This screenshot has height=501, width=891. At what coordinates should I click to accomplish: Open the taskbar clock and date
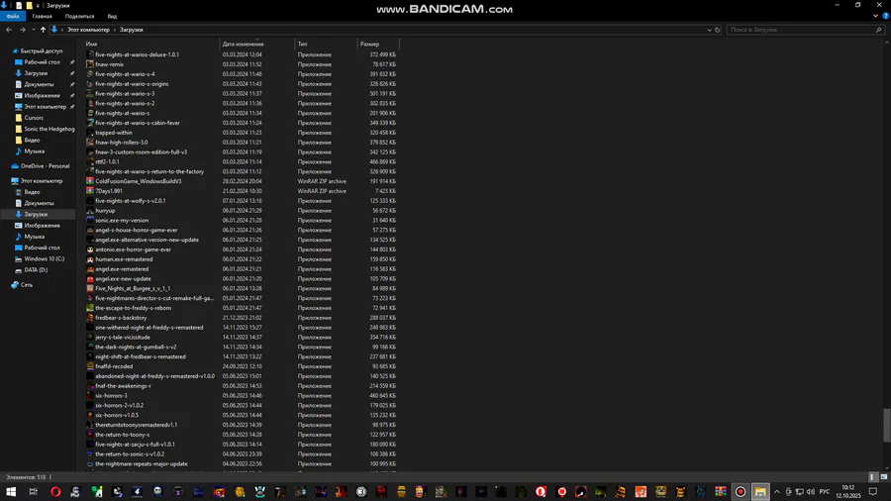pos(847,491)
